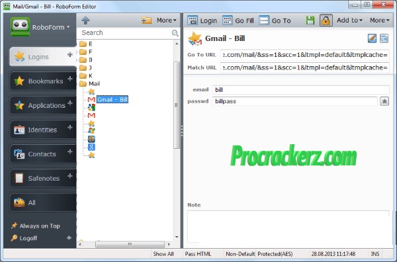Open the Identities section

pyautogui.click(x=42, y=130)
